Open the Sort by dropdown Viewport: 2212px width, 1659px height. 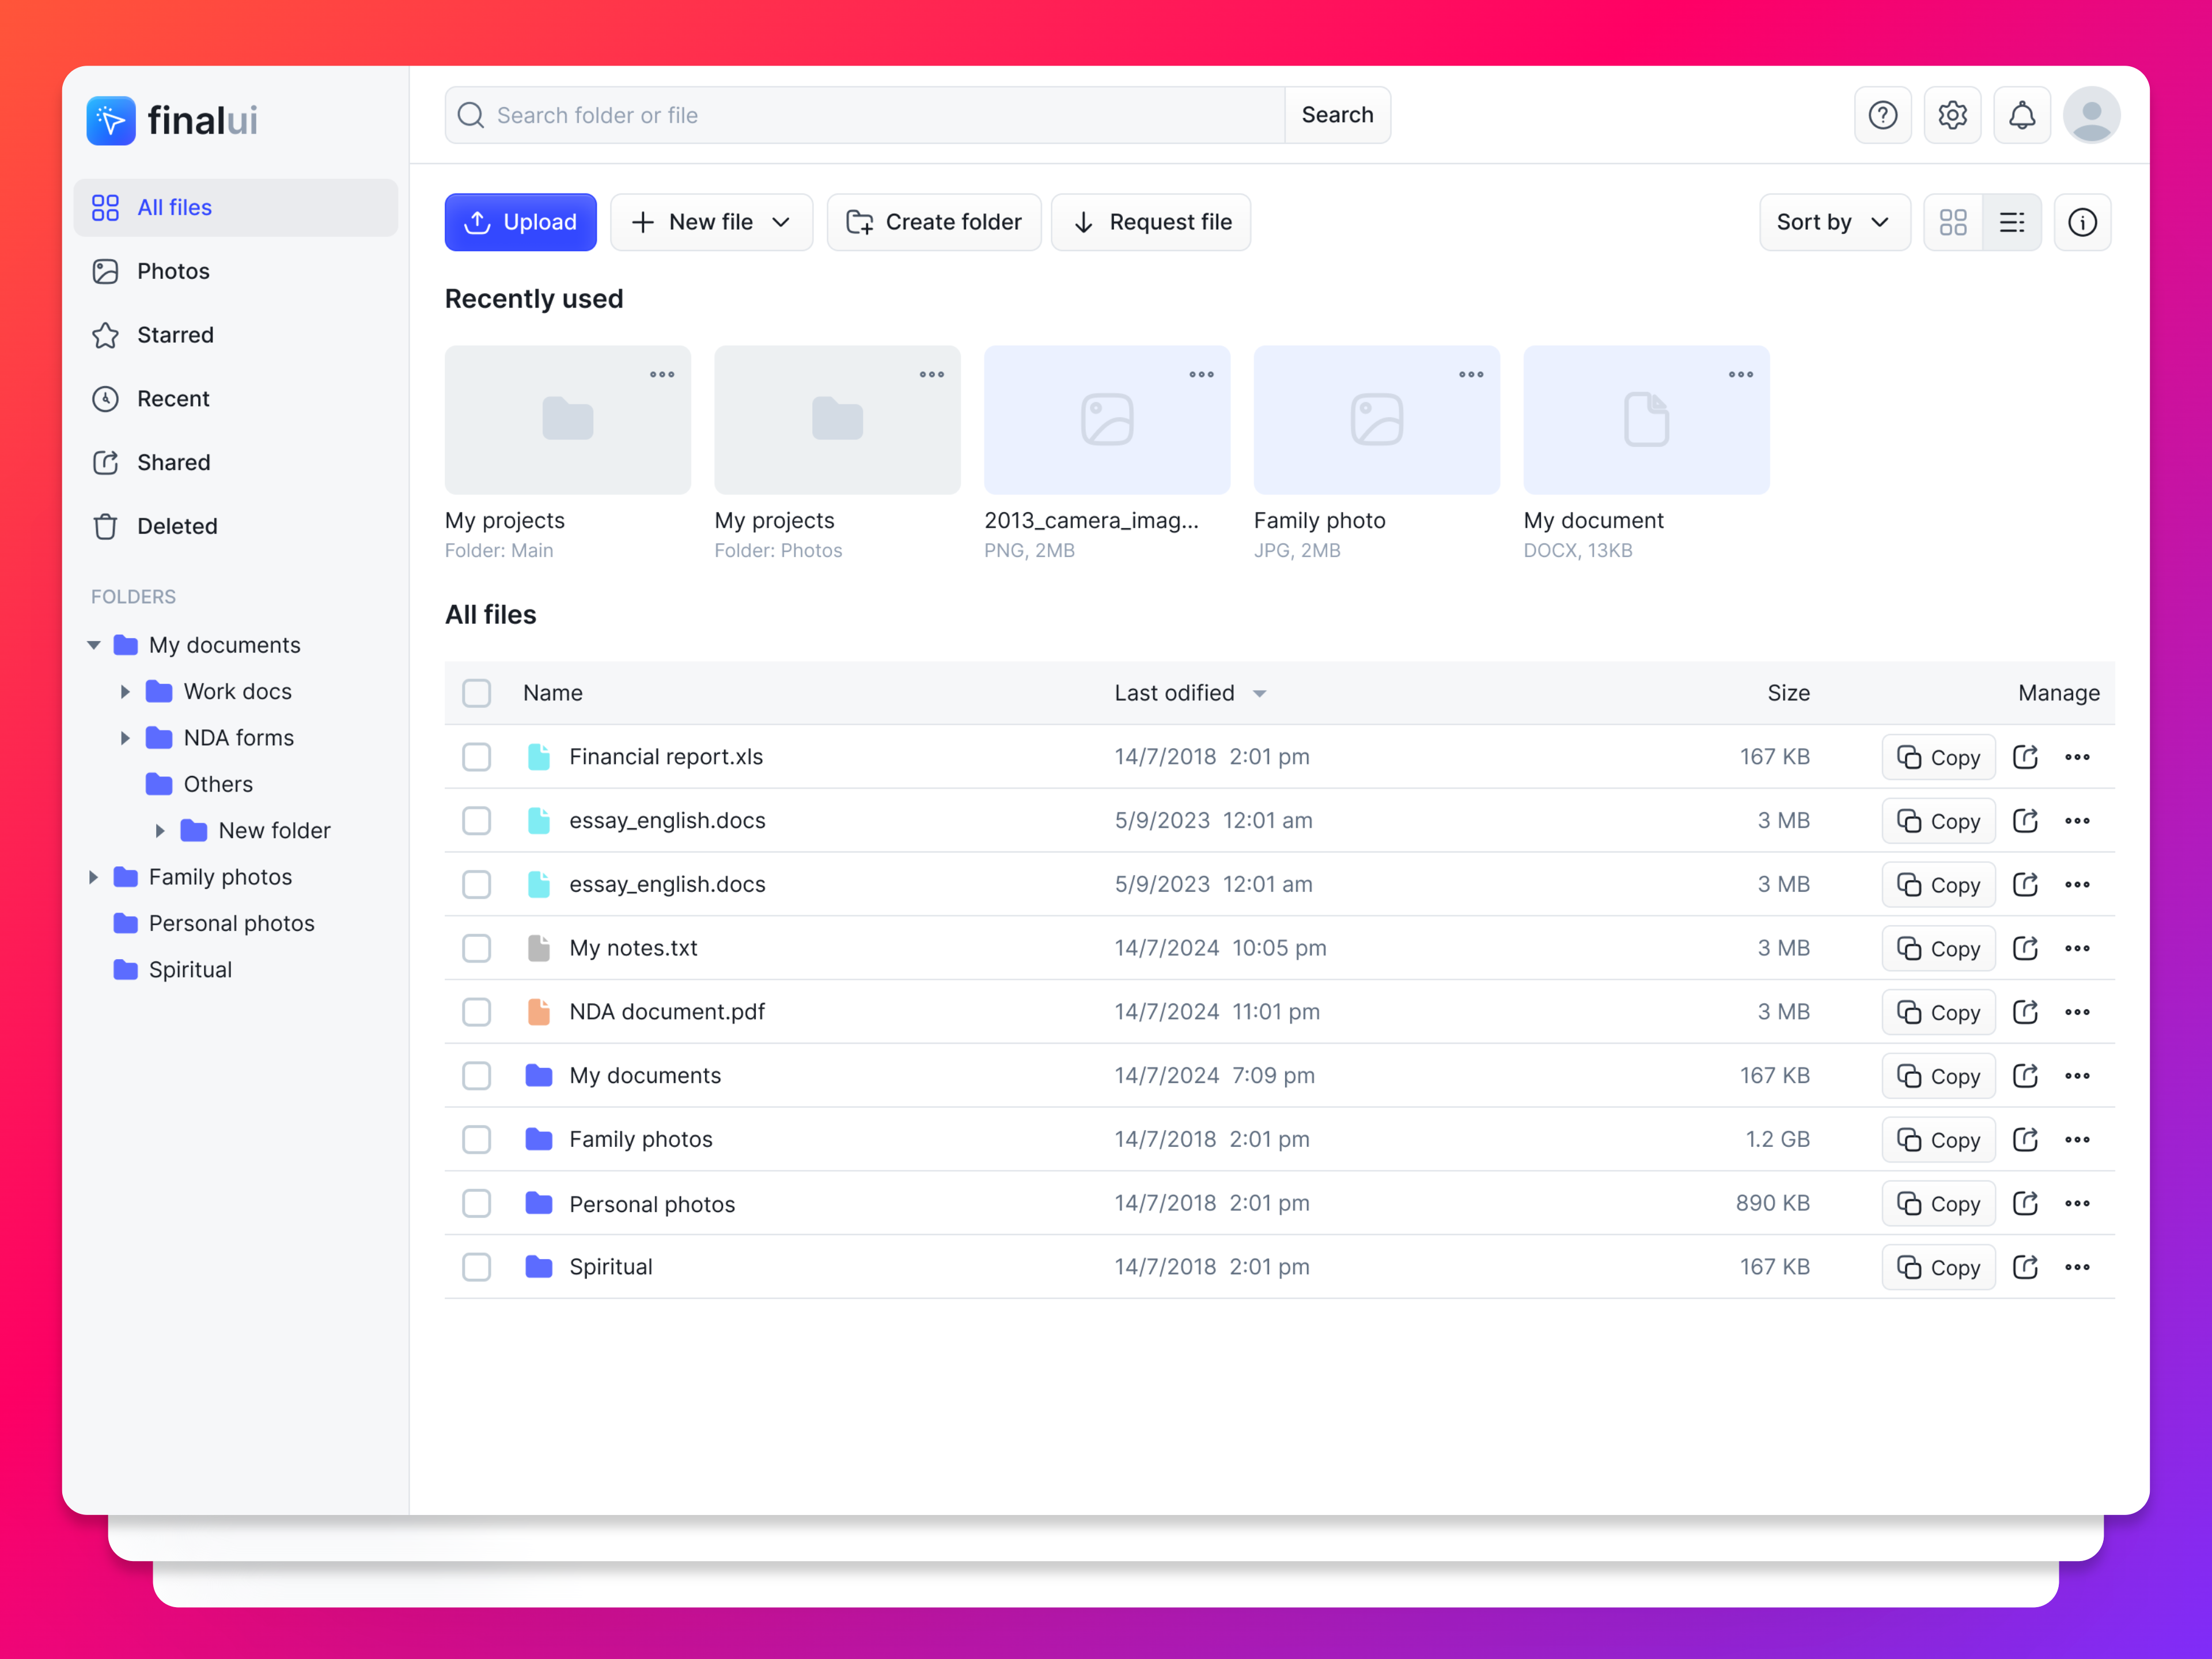(1834, 222)
